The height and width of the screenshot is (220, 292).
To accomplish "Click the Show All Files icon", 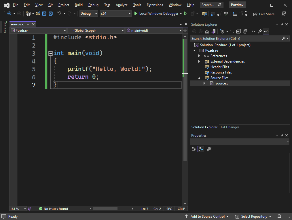I will coord(245,31).
